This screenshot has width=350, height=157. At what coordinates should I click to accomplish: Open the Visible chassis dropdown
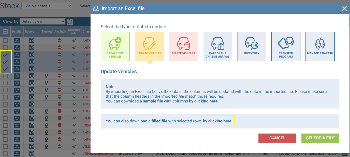point(47,6)
